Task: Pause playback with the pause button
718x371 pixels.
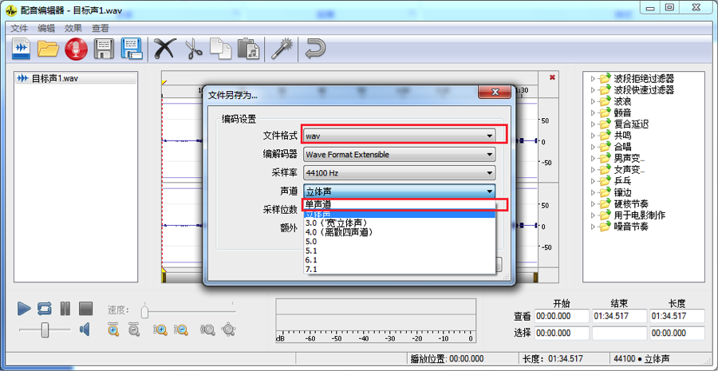Action: point(65,308)
